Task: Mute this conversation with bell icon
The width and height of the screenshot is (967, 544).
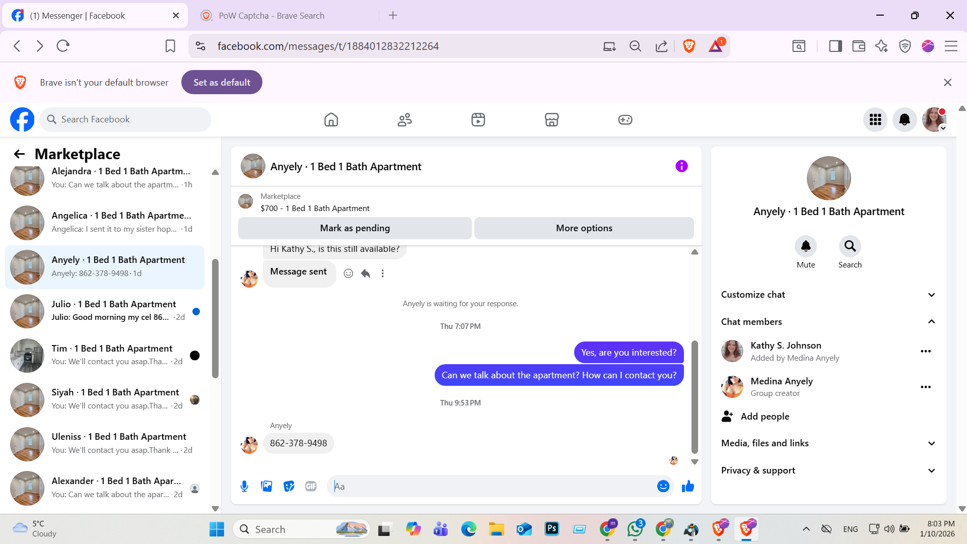Action: tap(805, 246)
